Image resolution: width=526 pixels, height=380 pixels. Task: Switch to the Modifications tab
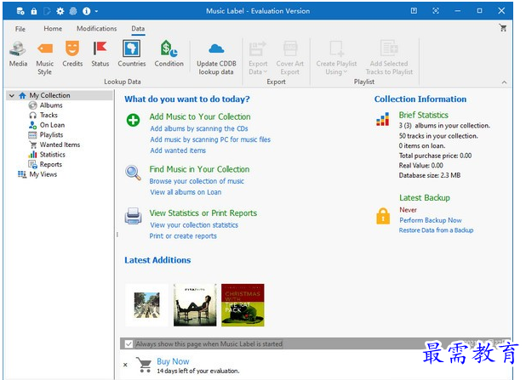(x=97, y=29)
